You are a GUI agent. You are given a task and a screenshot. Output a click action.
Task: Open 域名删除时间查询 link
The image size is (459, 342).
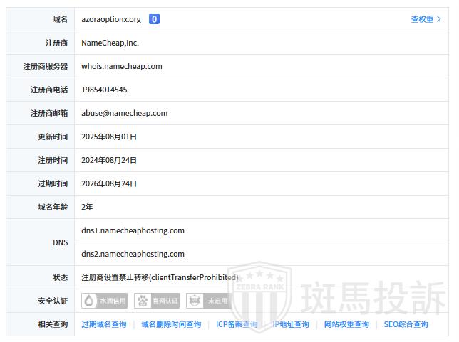171,324
